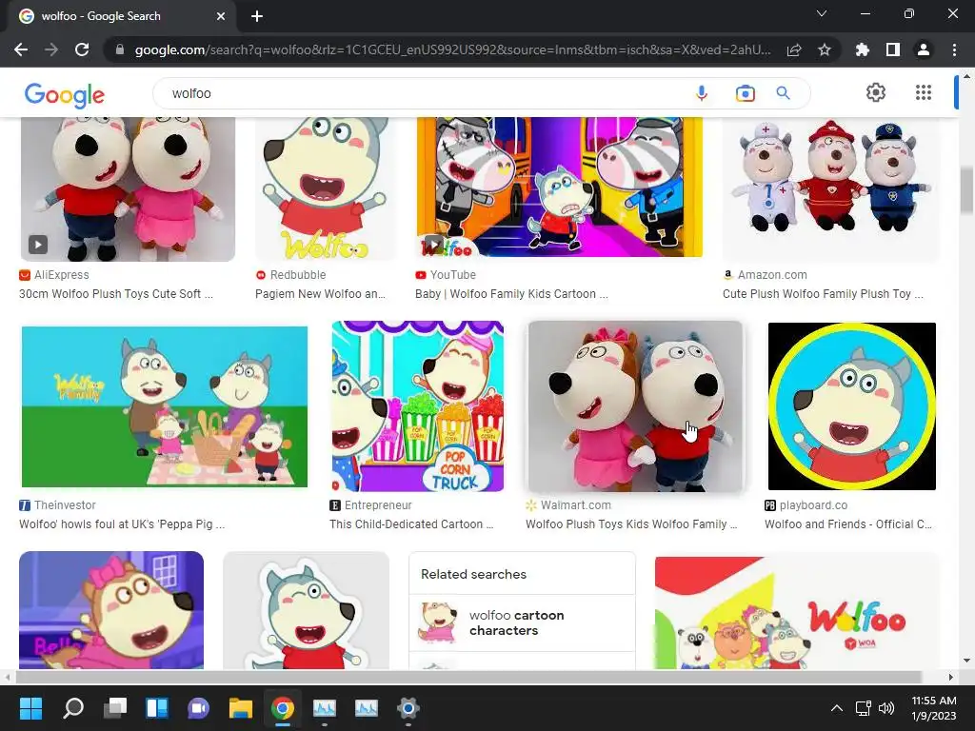
Task: Open tab search chevron in title bar
Action: (x=822, y=13)
